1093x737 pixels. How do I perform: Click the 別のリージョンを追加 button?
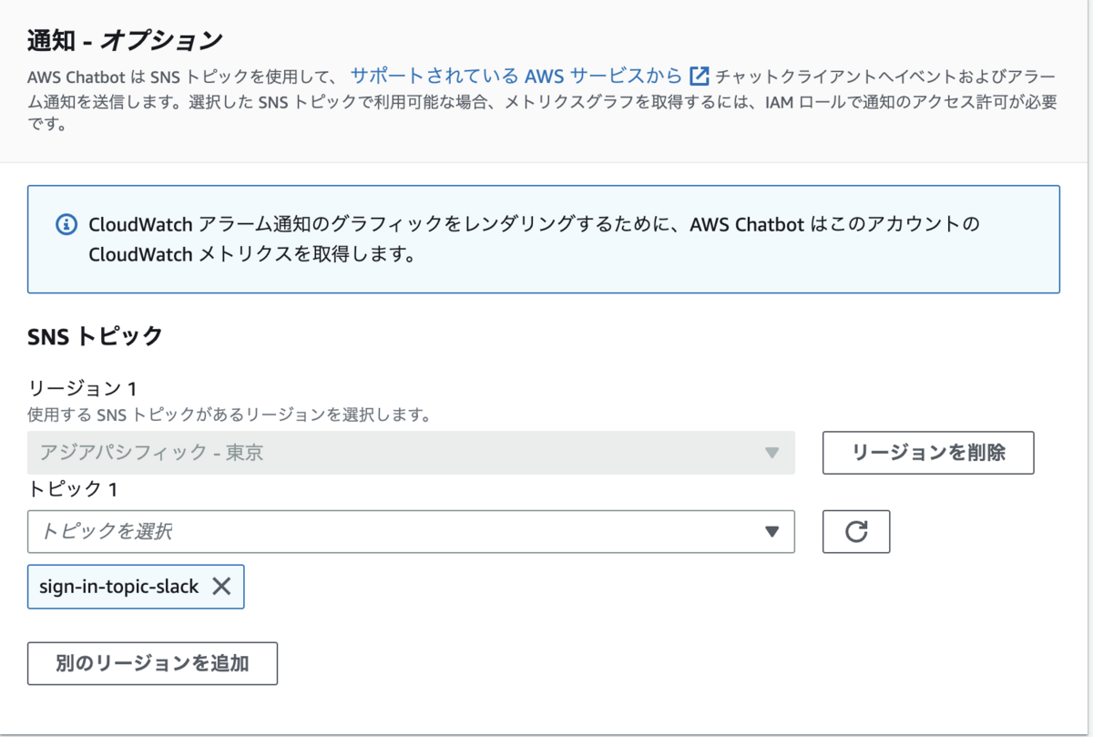tap(152, 663)
